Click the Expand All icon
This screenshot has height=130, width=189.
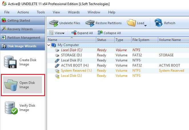pos(74,33)
